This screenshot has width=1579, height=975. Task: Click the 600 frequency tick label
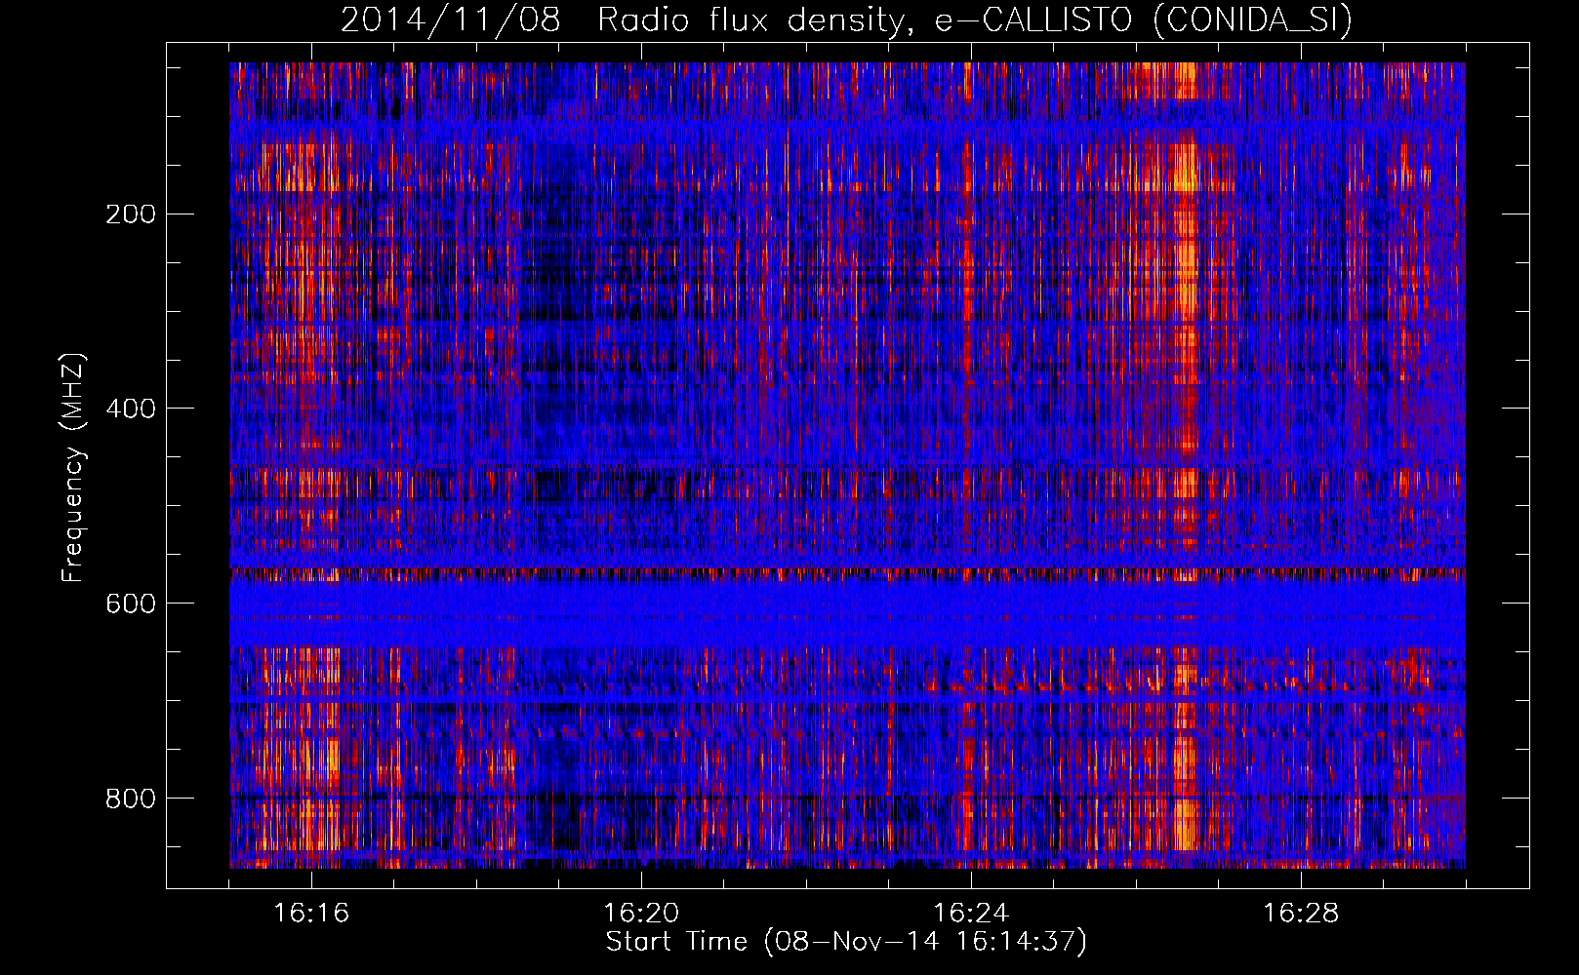point(131,604)
